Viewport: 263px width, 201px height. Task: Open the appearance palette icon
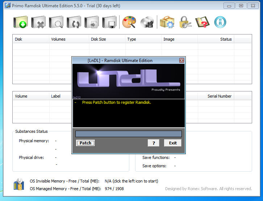pos(129,22)
